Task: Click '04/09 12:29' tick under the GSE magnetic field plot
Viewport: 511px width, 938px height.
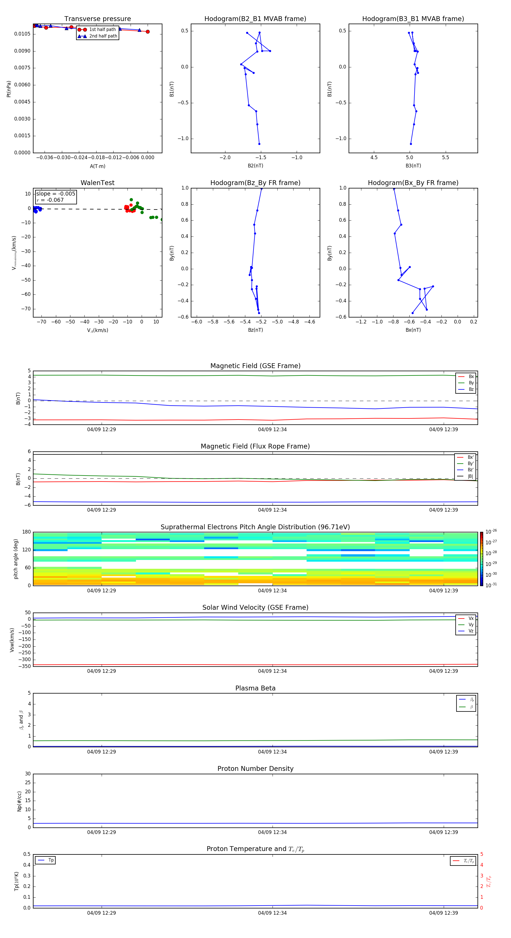Action: [x=101, y=429]
